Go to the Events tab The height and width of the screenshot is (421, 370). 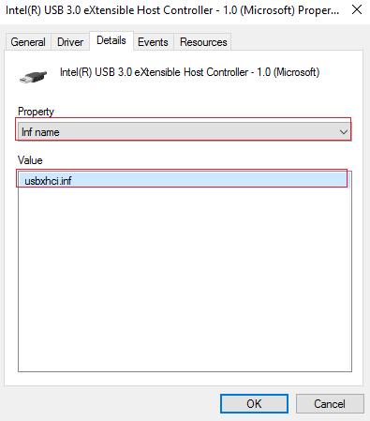tap(153, 42)
